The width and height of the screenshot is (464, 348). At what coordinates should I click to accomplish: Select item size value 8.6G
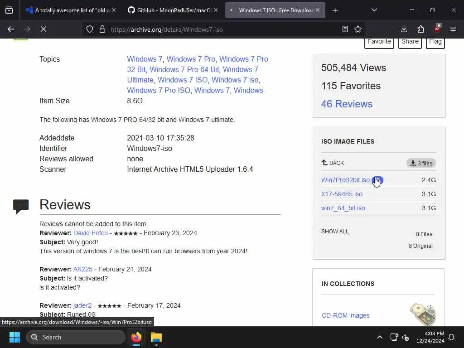pyautogui.click(x=135, y=101)
